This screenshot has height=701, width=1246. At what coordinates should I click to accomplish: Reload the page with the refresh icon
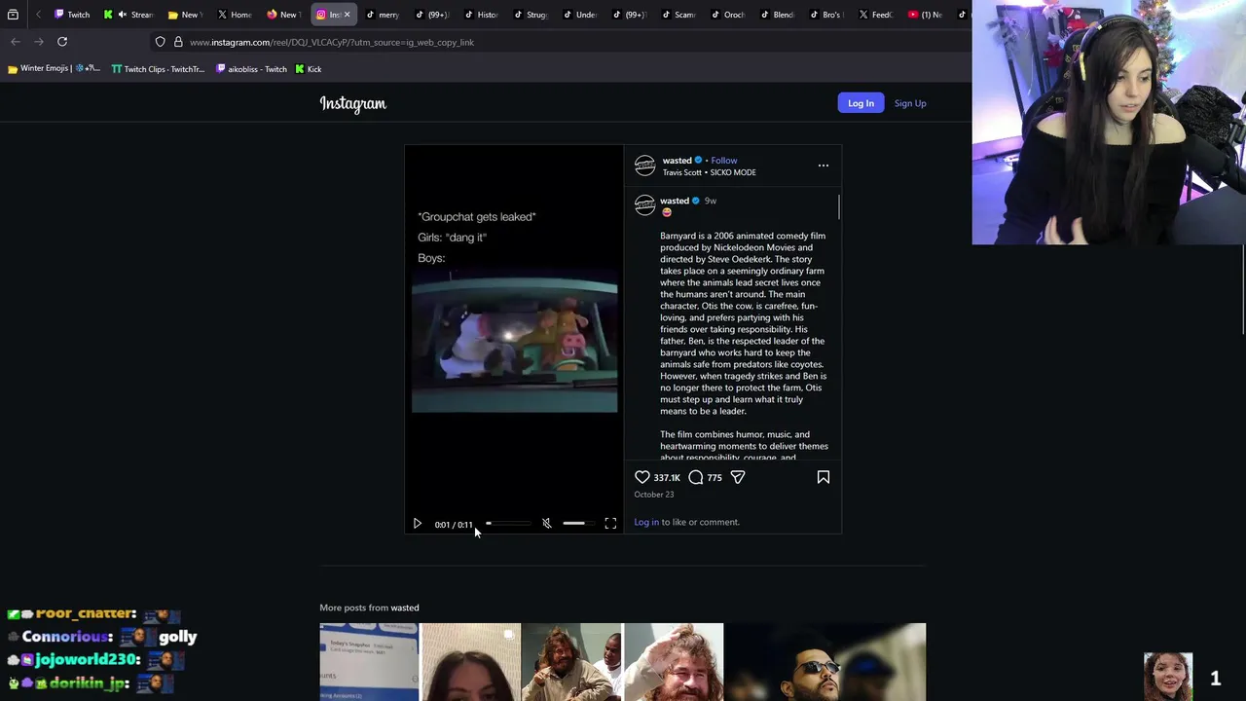coord(62,42)
